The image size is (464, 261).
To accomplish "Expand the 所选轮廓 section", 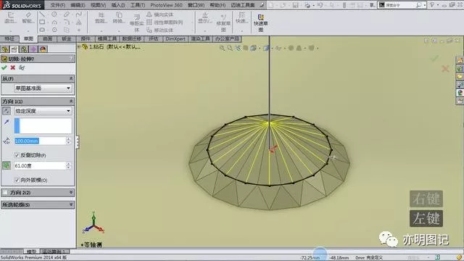I will (x=71, y=204).
